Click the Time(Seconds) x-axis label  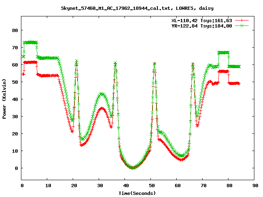(137, 193)
